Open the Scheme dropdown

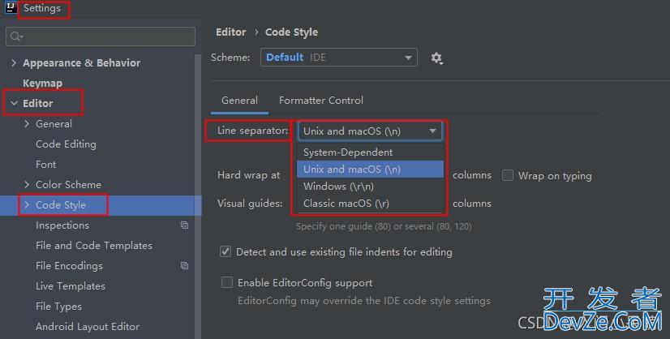pyautogui.click(x=338, y=58)
